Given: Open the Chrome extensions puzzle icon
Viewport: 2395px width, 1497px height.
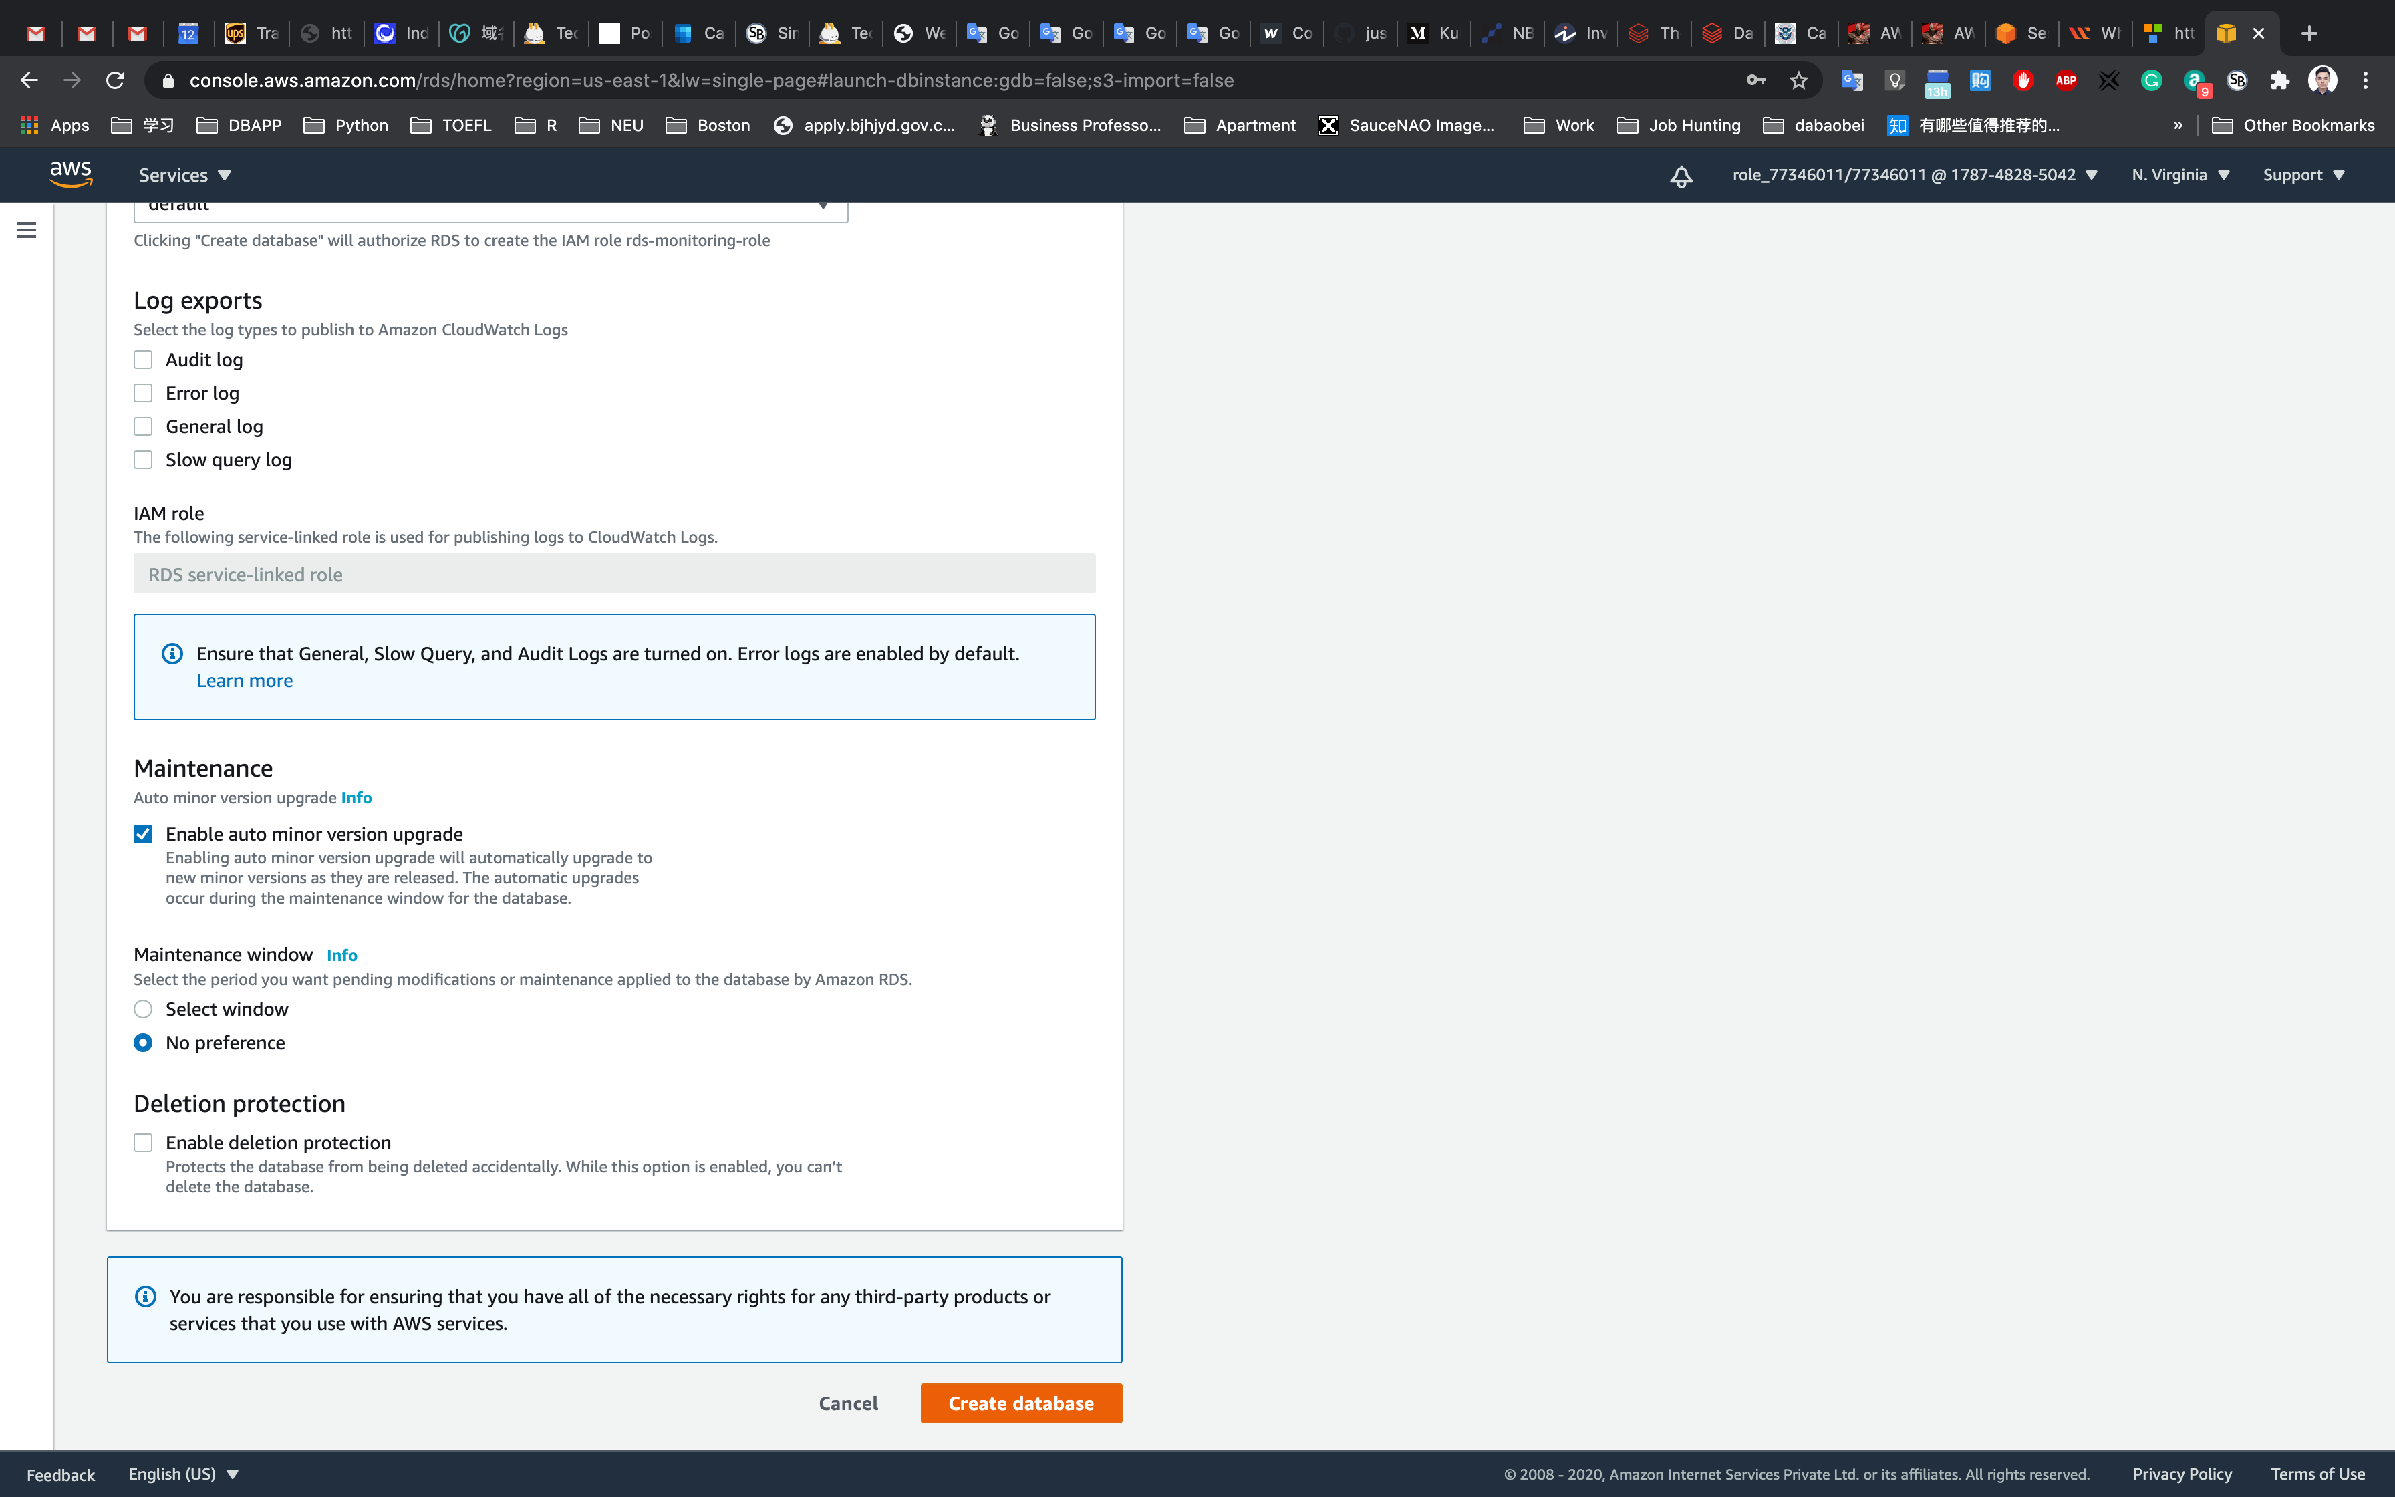Looking at the screenshot, I should pos(2279,80).
